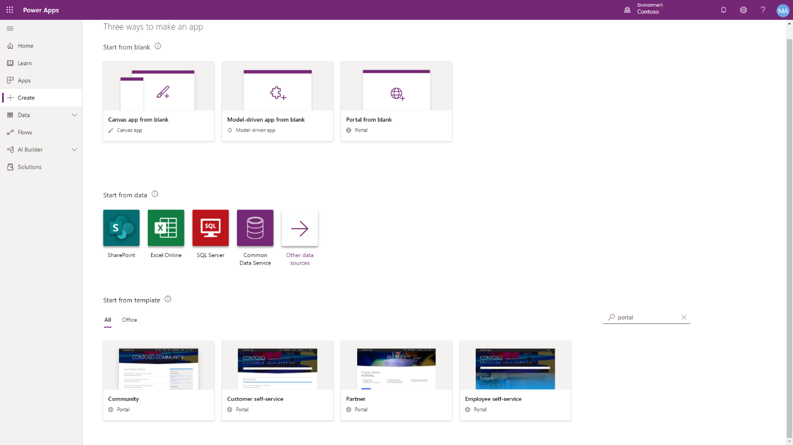Clear the template search with the X
This screenshot has height=445, width=793.
click(x=684, y=317)
